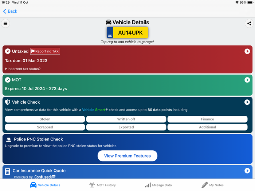Tap the battery indicator icon
Viewport: 255px width, 191px height.
pyautogui.click(x=251, y=3)
